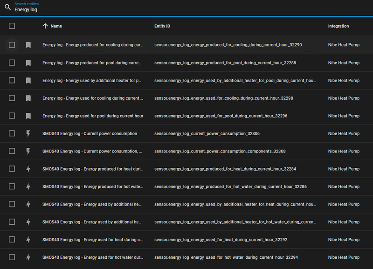Click power icon of Current power consumption 32306 row
373x269 pixels.
pos(28,133)
